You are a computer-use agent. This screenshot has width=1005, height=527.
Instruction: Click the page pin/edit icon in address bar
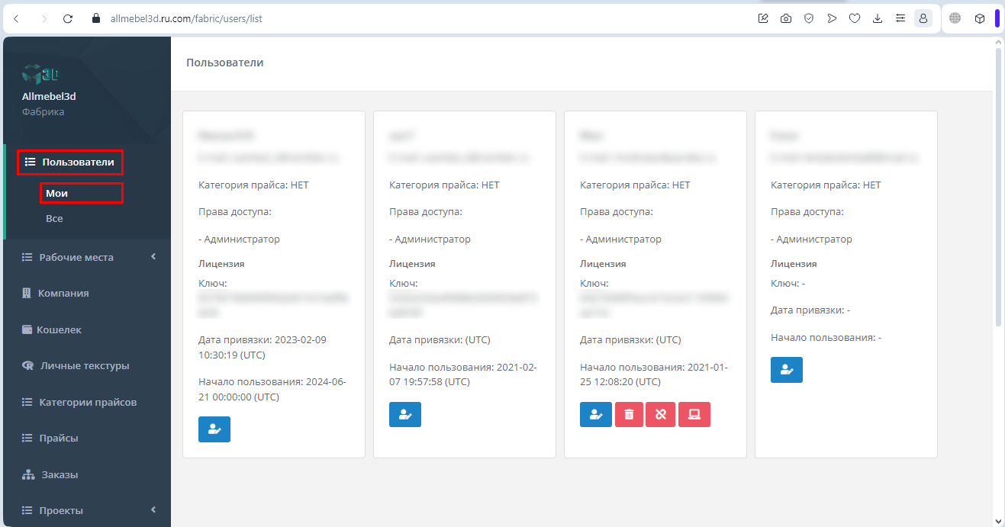(x=763, y=18)
